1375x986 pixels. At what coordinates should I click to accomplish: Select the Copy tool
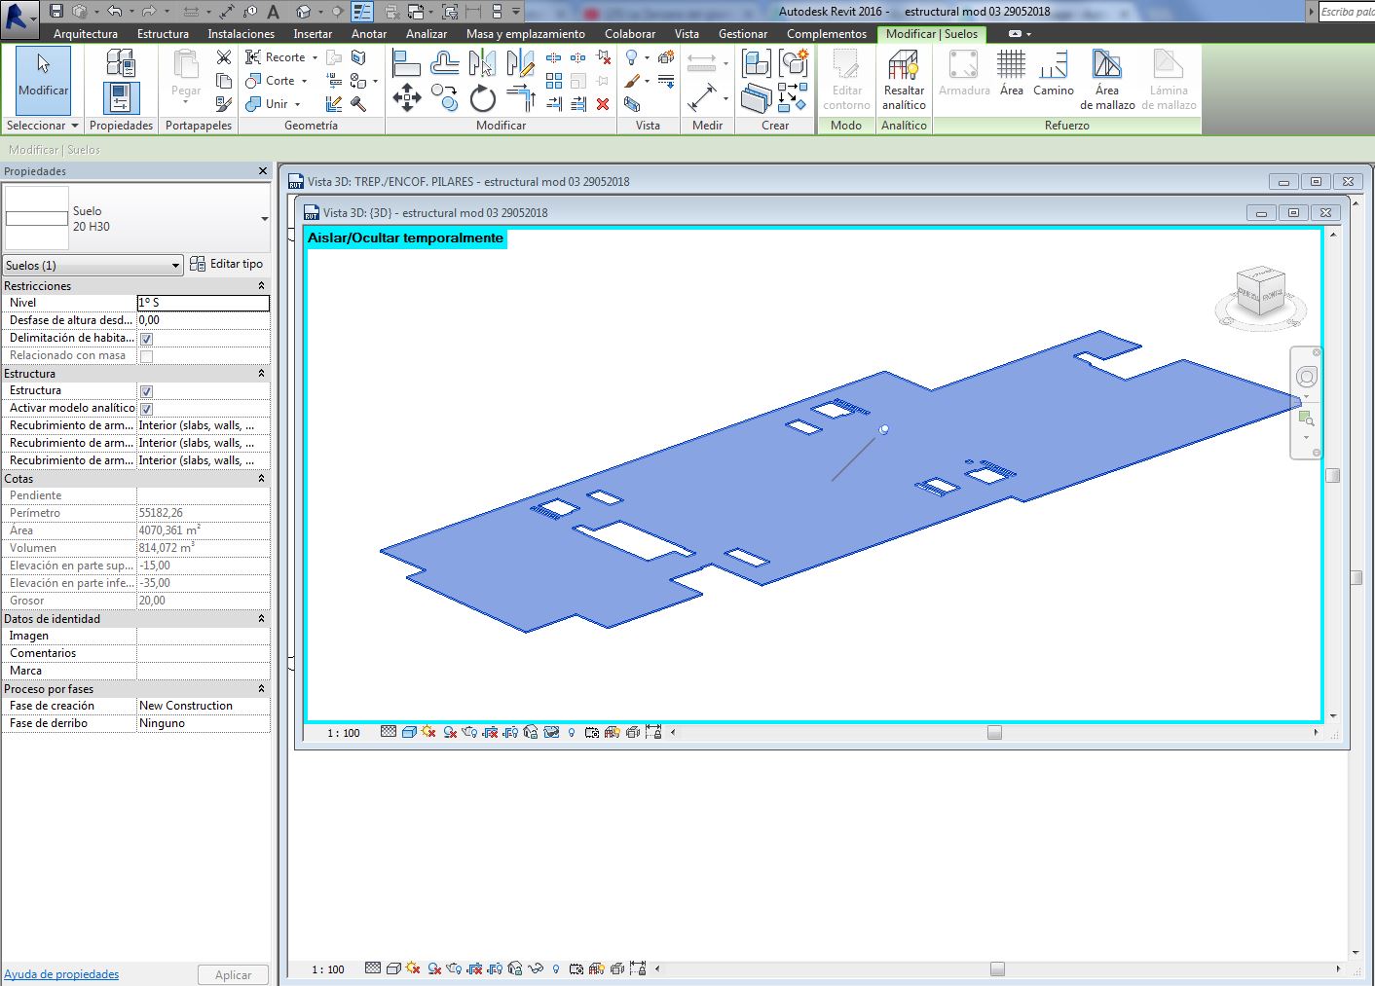coord(445,97)
